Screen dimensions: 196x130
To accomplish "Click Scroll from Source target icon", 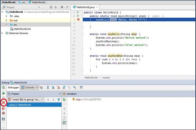I will (51, 7).
